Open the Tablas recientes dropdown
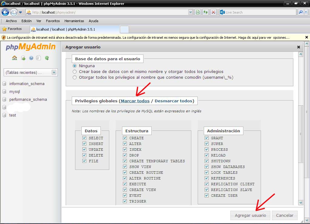This screenshot has width=310, height=224. 31,72
